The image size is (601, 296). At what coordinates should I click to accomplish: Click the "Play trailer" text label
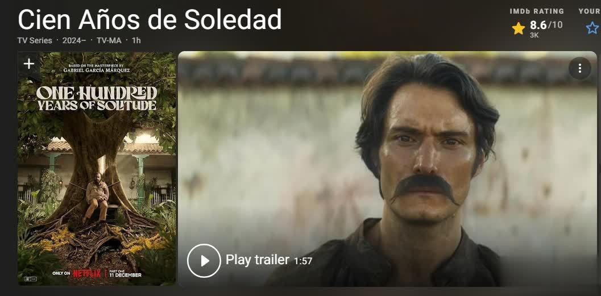(257, 260)
